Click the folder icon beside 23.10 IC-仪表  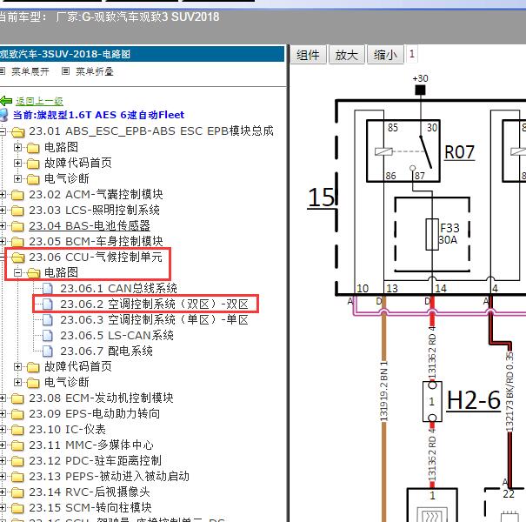(17, 430)
